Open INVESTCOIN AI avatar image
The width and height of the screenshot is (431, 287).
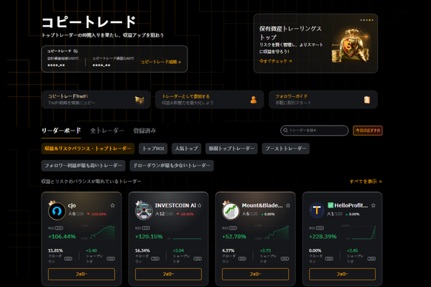tap(144, 211)
